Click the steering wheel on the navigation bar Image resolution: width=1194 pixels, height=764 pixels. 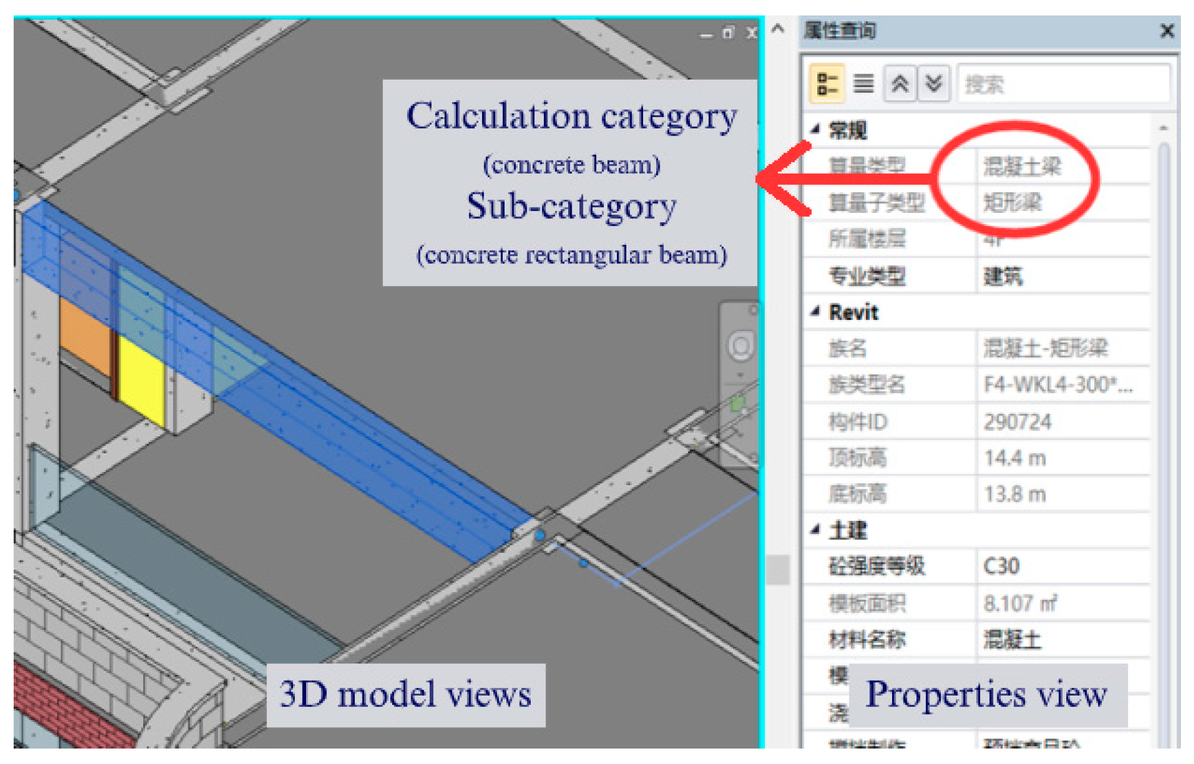point(741,346)
